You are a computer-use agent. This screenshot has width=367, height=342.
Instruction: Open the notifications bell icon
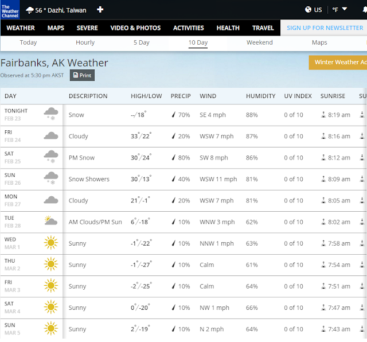[365, 10]
